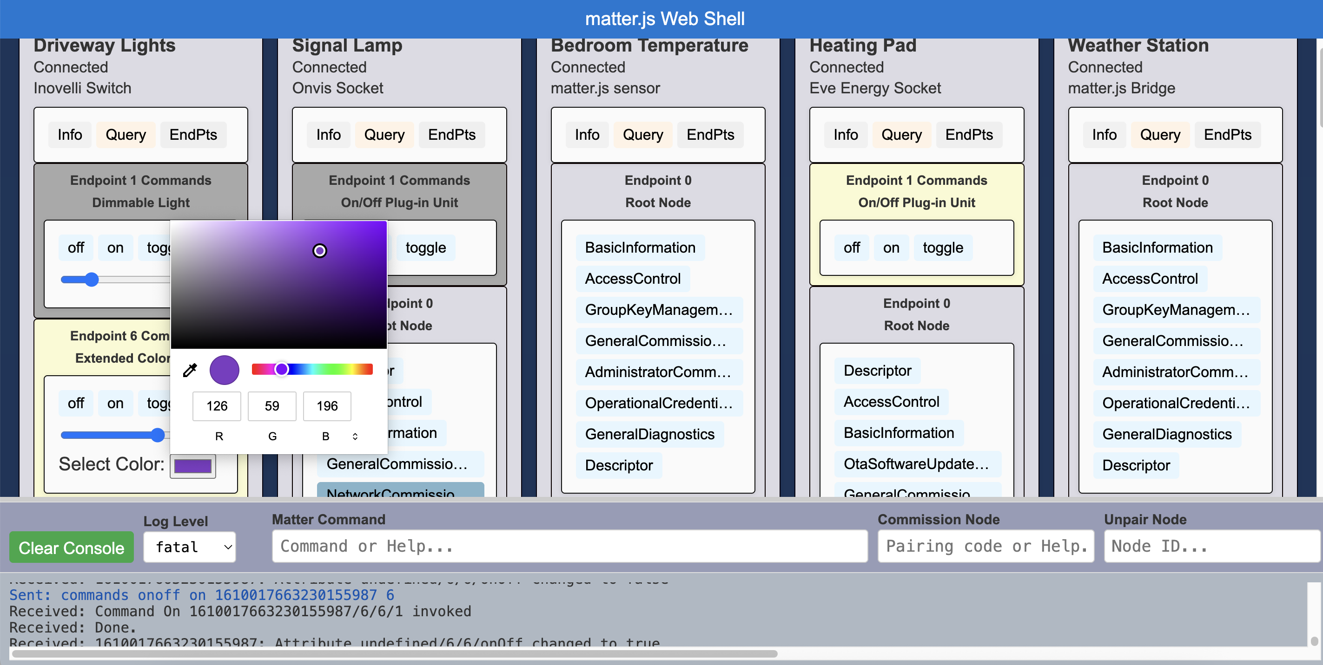This screenshot has width=1323, height=665.
Task: Pick the eyedropper tool in color picker
Action: [x=190, y=370]
